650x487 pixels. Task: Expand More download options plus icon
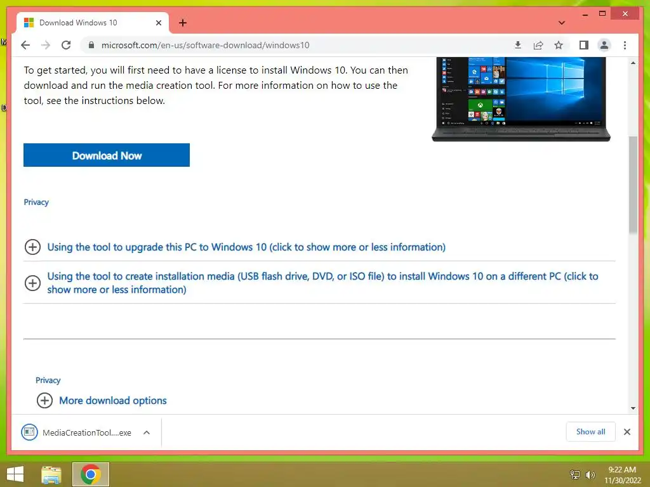coord(44,401)
